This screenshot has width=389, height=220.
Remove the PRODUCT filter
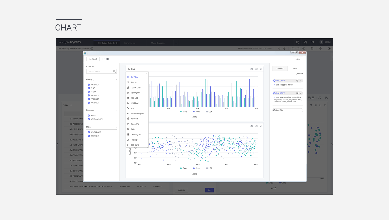tap(300, 81)
